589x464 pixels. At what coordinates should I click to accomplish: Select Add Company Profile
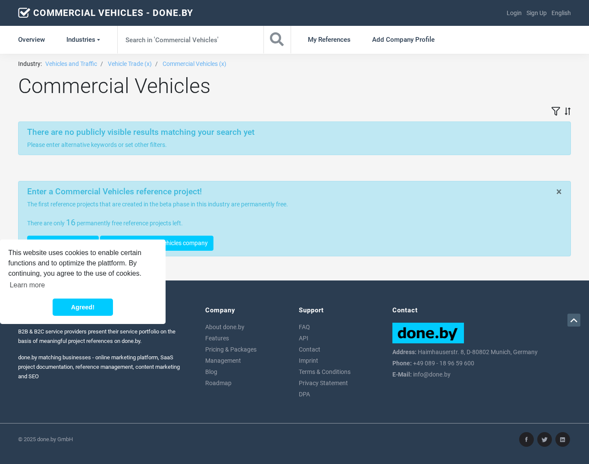(403, 40)
